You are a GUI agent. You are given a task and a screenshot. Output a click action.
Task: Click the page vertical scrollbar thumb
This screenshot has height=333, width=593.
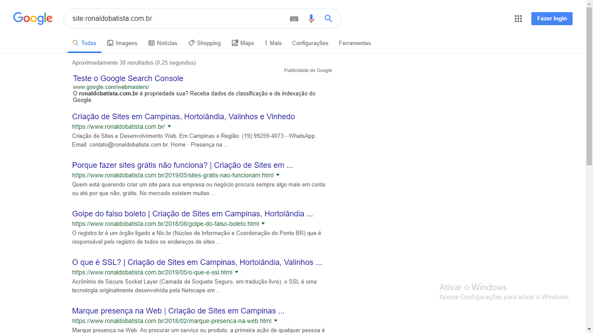click(x=589, y=86)
